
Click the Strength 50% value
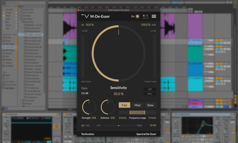click(94, 118)
